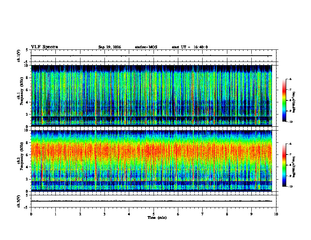The width and height of the screenshot is (311, 240).
Task: Click the ch.1 Frequency (kHz) axis label
Action: click(20, 95)
